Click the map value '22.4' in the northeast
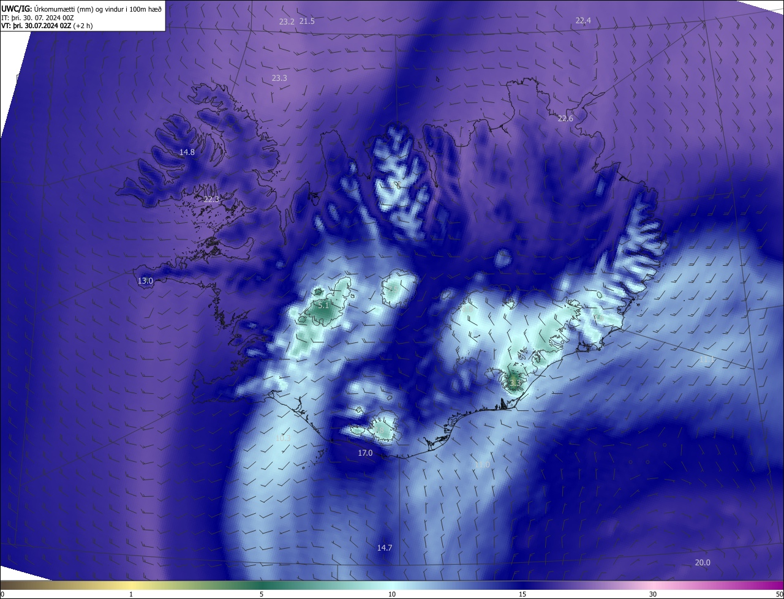784x599 pixels. click(x=583, y=21)
